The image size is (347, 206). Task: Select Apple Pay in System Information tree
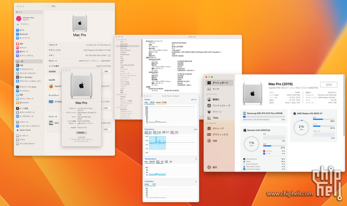124,44
